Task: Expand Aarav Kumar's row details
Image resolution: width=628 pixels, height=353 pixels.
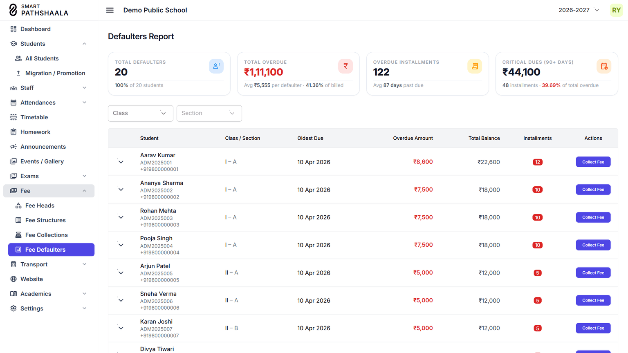Action: coord(121,162)
